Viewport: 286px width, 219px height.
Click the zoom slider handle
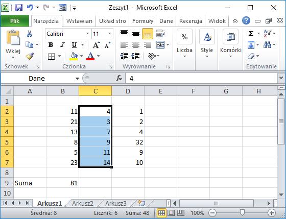[x=242, y=212]
